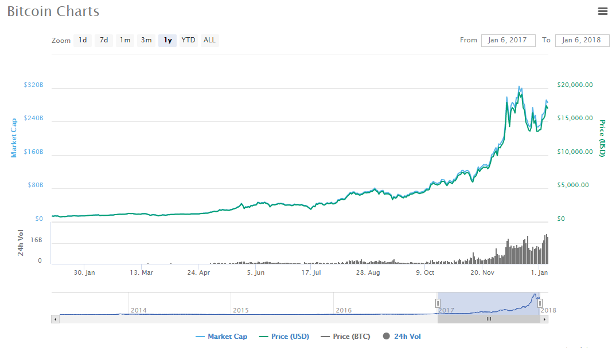Click the 20. Nov date label
Viewport: 612px width, 348px height.
coord(482,272)
